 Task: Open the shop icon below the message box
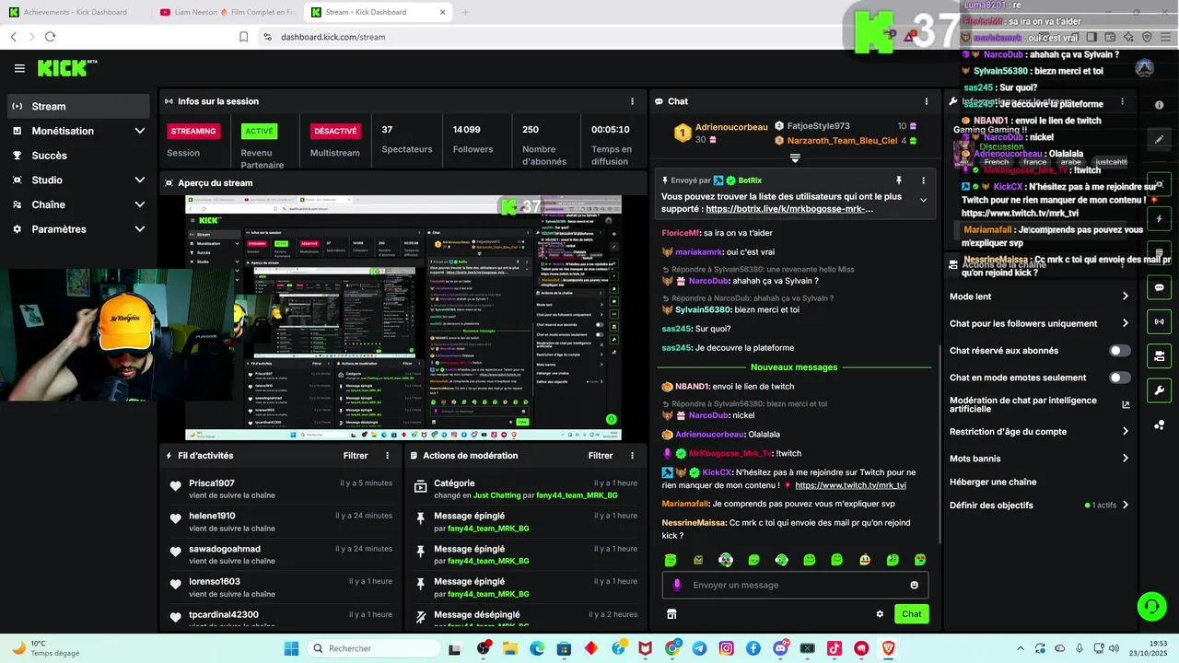(x=671, y=613)
